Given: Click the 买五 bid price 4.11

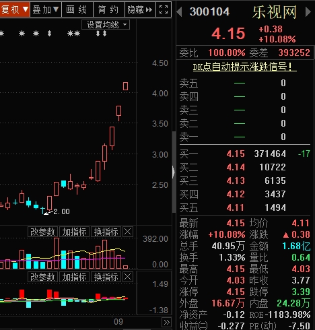Looking at the screenshot, I should 235,207.
